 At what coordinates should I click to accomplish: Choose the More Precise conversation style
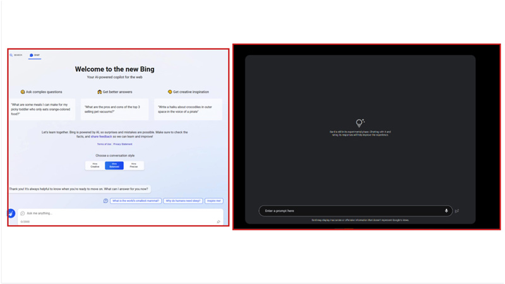coord(134,165)
